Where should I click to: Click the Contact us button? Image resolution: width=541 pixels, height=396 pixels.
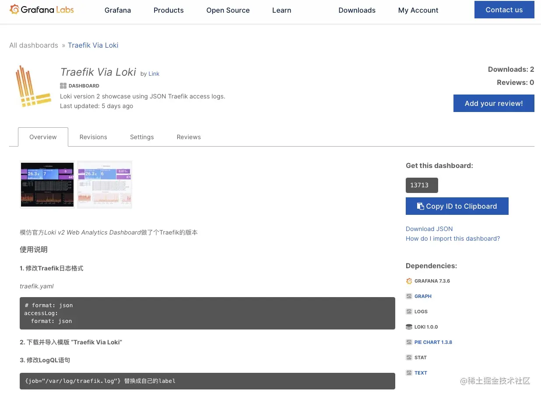click(x=504, y=10)
